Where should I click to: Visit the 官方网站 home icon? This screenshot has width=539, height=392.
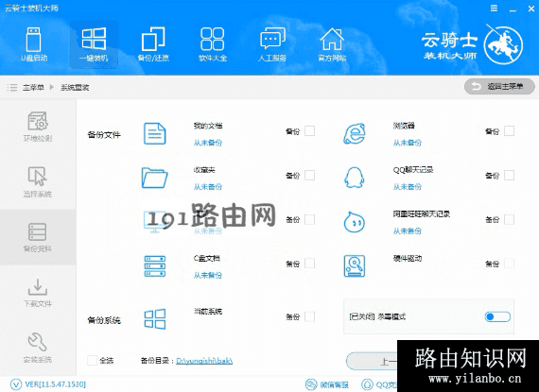332,44
